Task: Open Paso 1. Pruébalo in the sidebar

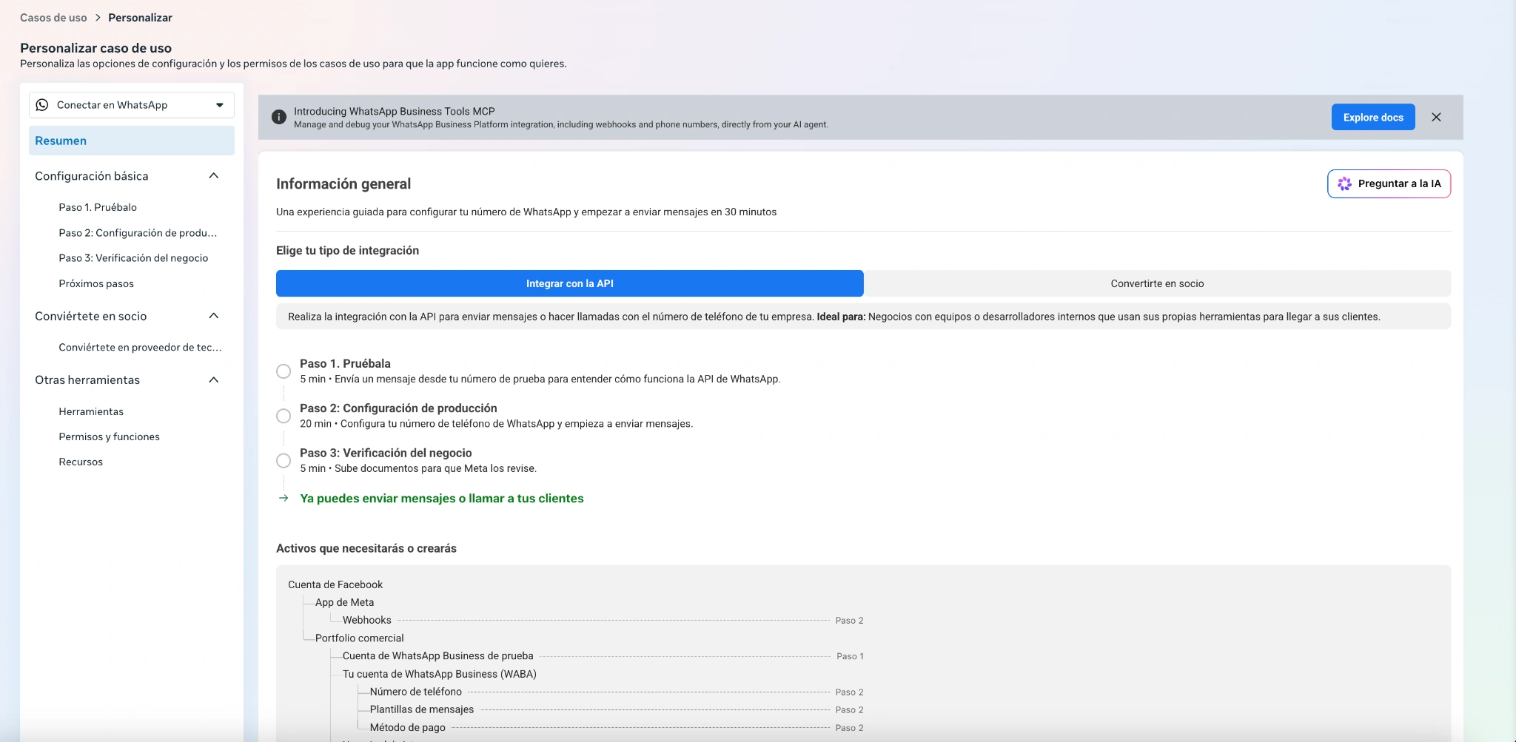Action: (x=98, y=207)
